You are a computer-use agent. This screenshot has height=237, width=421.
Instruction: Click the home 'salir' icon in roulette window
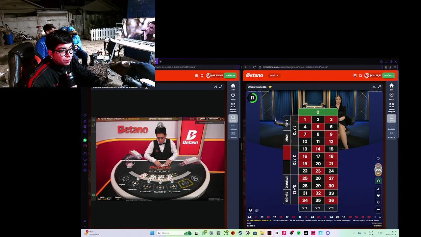tap(391, 87)
